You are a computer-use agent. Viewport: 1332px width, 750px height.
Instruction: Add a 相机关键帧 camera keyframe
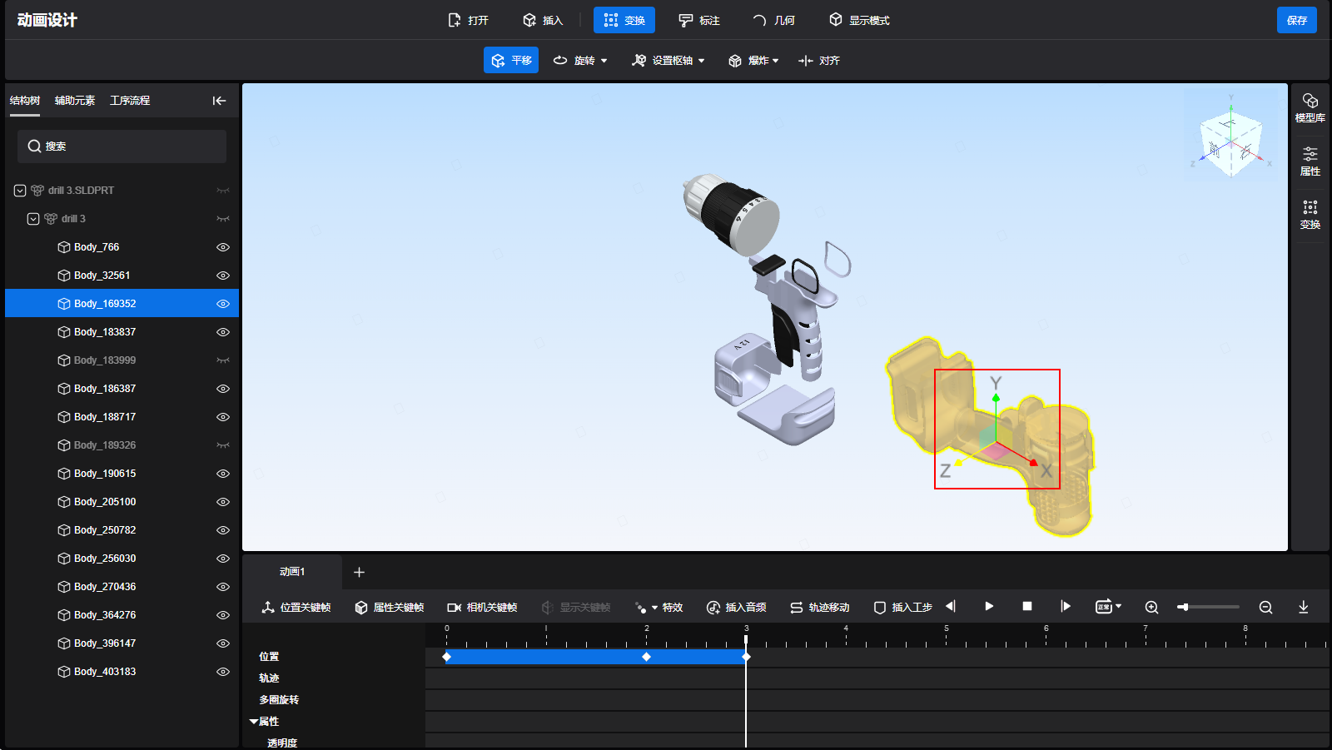point(483,607)
